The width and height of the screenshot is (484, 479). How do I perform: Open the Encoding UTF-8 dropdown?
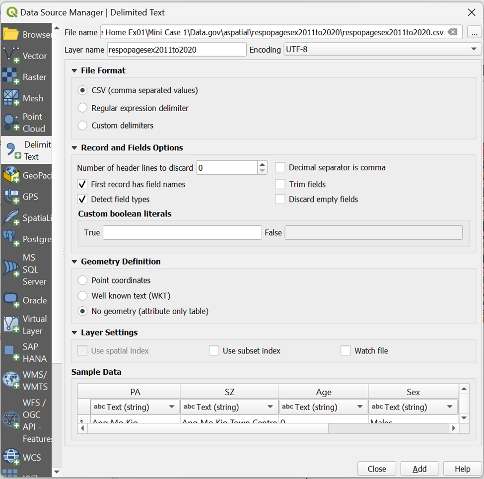click(x=382, y=50)
